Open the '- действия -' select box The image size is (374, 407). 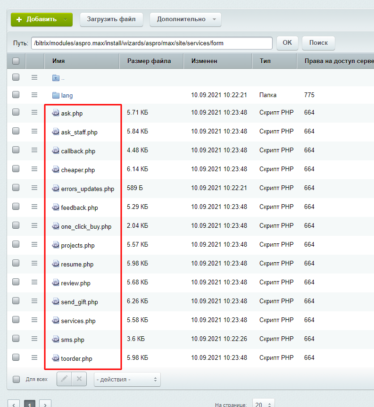pyautogui.click(x=127, y=380)
